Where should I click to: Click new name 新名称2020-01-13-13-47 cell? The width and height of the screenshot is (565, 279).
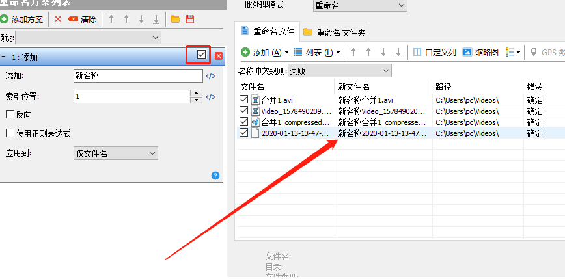click(x=382, y=133)
